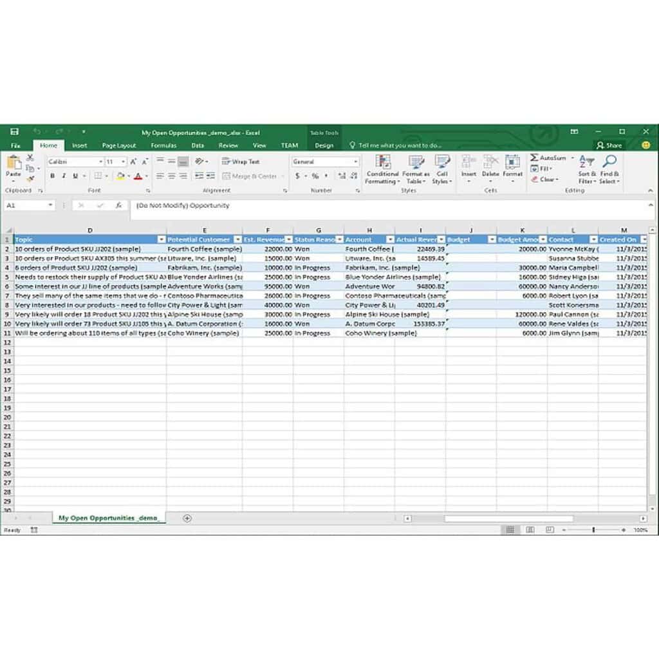Screen dimensions: 659x659
Task: Open Sort & Filter
Action: pyautogui.click(x=587, y=169)
